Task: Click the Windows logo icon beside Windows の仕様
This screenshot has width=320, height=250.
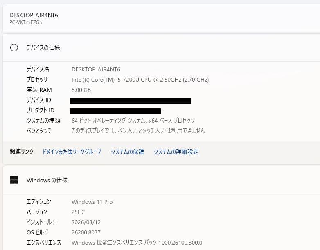Action: coord(14,180)
